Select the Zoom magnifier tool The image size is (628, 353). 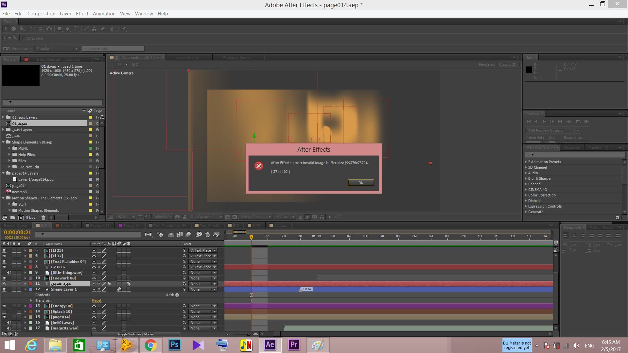click(x=22, y=29)
